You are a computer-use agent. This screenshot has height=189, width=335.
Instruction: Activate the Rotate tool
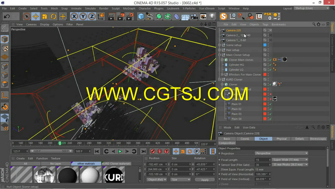[54, 16]
